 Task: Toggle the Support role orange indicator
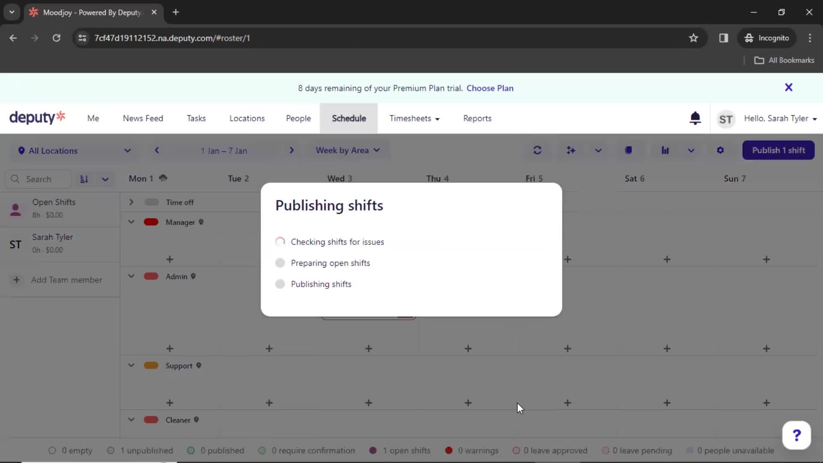pos(151,365)
